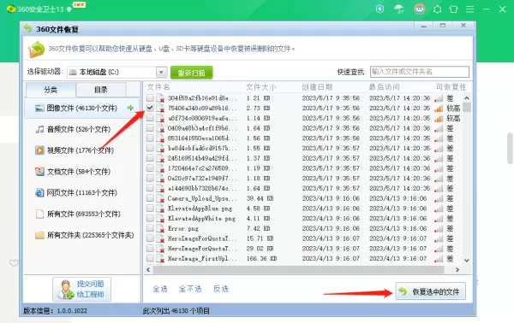Image resolution: width=514 pixels, height=323 pixels.
Task: Click recoverability signal icon for 75406a348c89 row
Action: 439,109
